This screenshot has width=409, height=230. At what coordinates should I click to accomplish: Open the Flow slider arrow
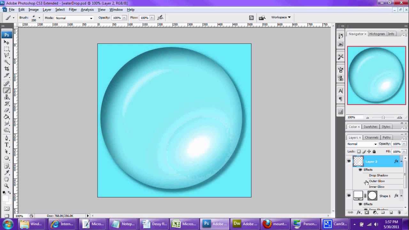pos(152,18)
